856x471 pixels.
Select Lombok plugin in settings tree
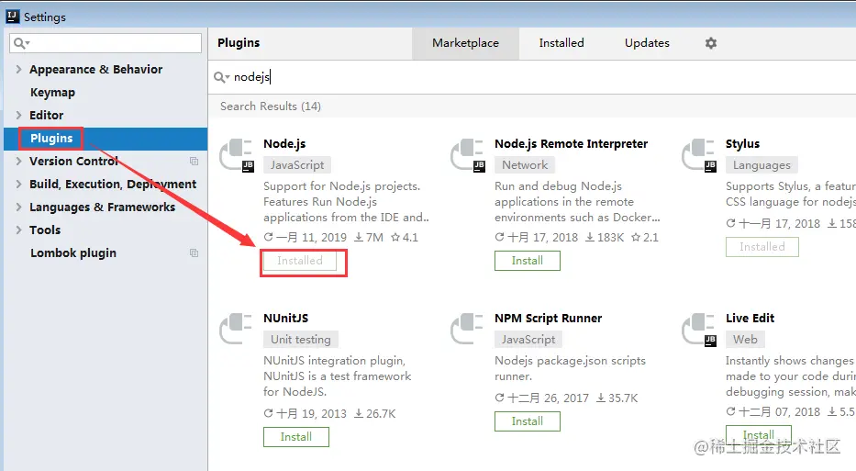tap(73, 253)
